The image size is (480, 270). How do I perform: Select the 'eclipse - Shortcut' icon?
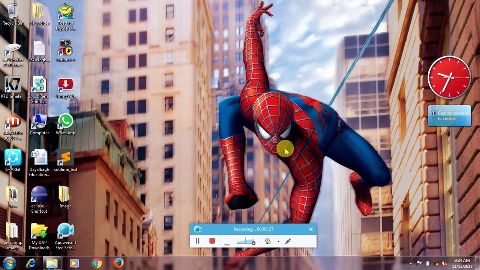coord(39,200)
